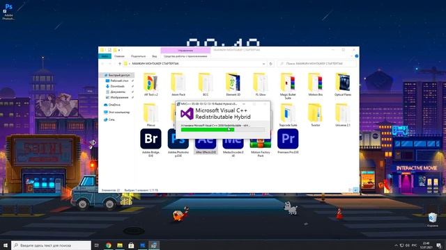Open Google Chrome from the taskbar
446x250 pixels.
tap(109, 245)
